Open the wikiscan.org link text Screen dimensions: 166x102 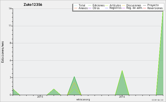(83, 100)
